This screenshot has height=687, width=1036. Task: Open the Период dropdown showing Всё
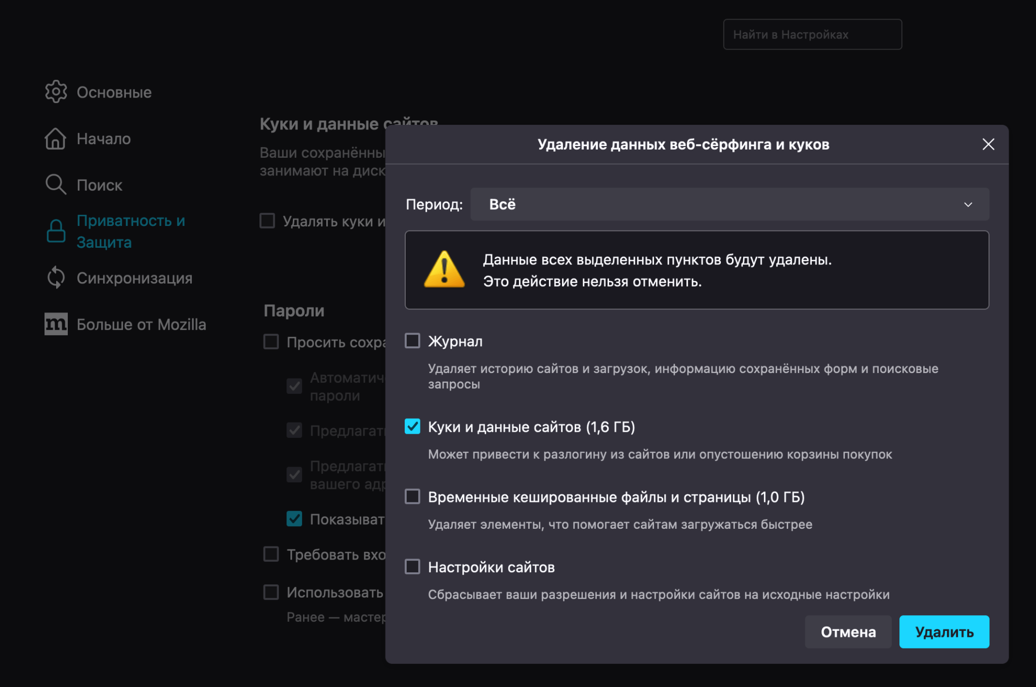(728, 204)
